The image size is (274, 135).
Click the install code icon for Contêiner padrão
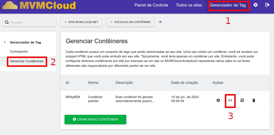(230, 100)
